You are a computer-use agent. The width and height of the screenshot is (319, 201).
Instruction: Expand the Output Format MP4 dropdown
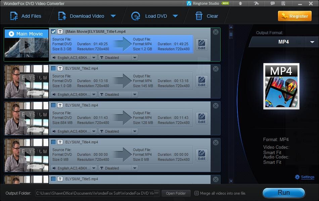[x=312, y=42]
